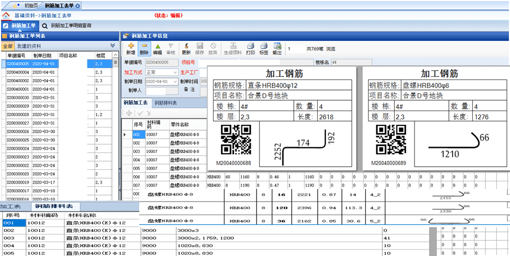The image size is (510, 256).
Task: Click the grid add-row plus icon
Action: click(x=129, y=113)
